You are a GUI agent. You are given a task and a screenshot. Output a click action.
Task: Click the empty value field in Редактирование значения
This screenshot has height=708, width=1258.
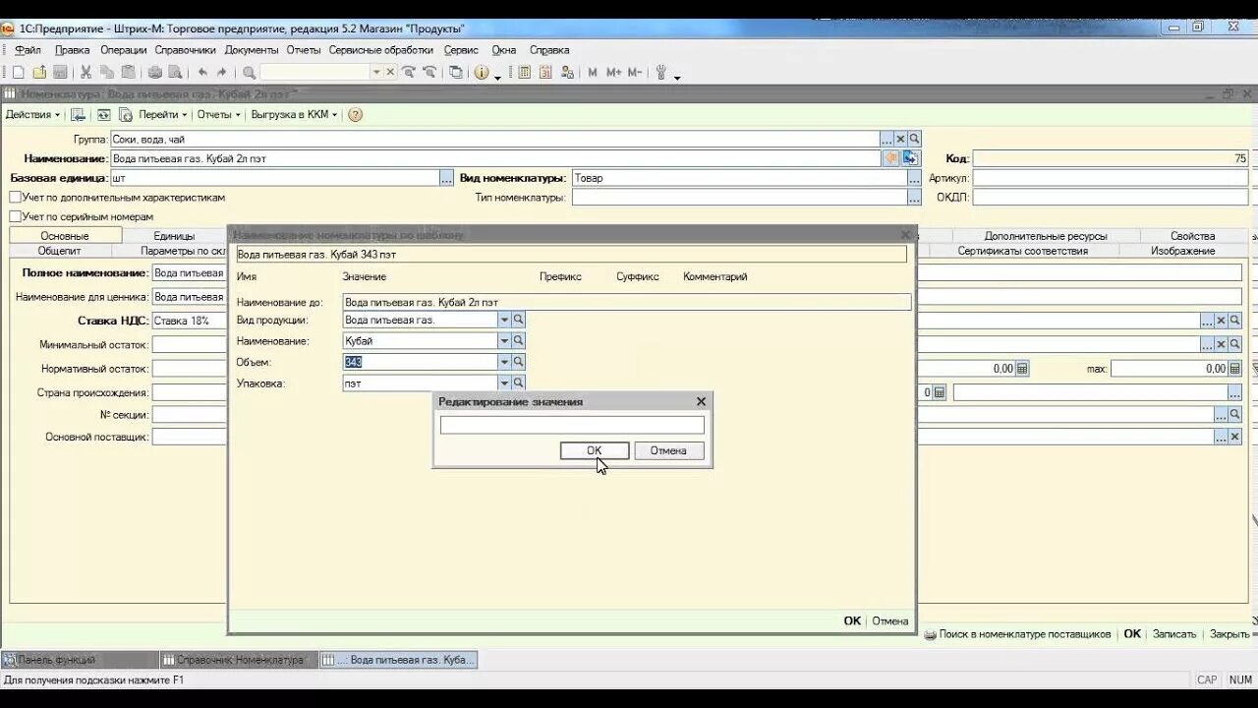(572, 425)
